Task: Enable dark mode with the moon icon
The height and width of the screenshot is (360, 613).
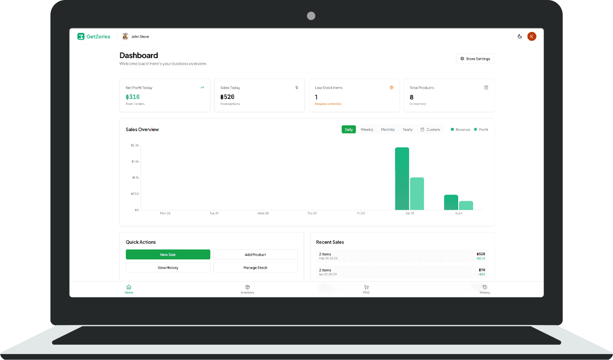Action: coord(520,36)
